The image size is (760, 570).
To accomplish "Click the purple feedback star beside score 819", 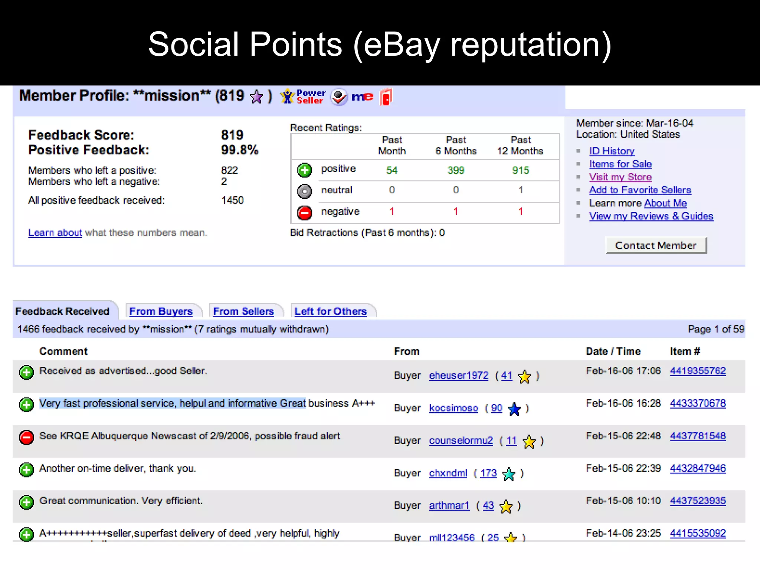I will click(256, 97).
